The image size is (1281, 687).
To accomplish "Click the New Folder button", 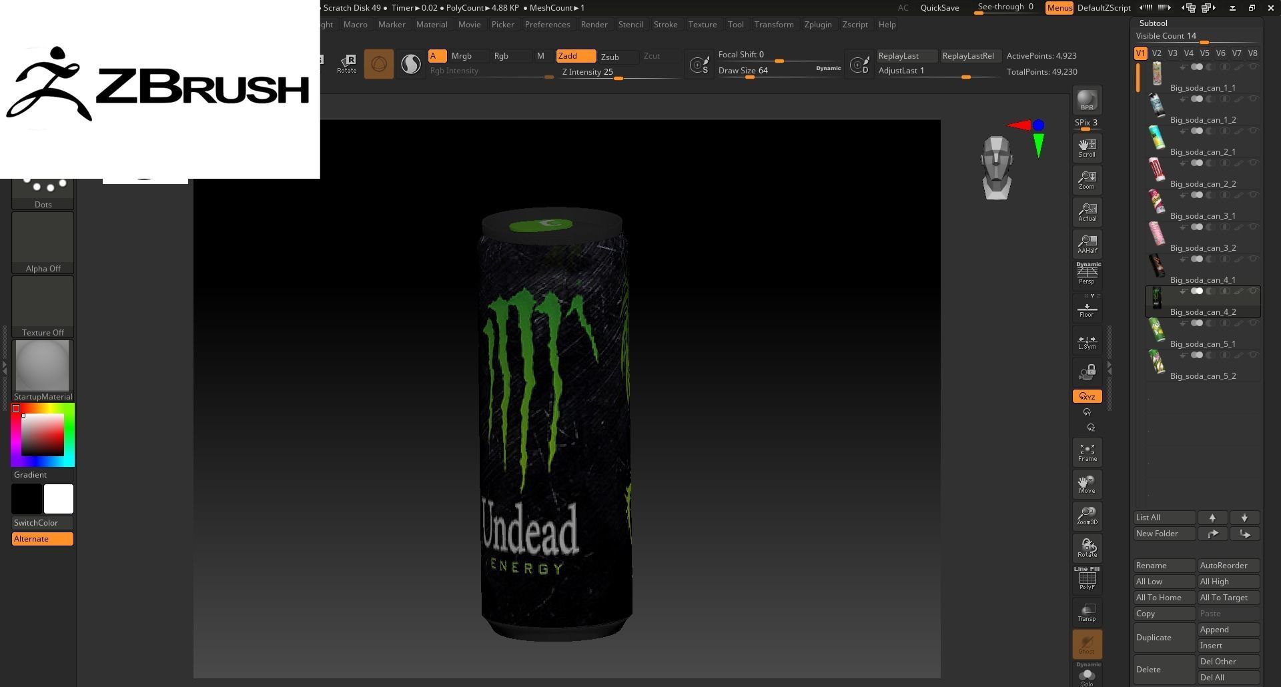I will 1164,534.
